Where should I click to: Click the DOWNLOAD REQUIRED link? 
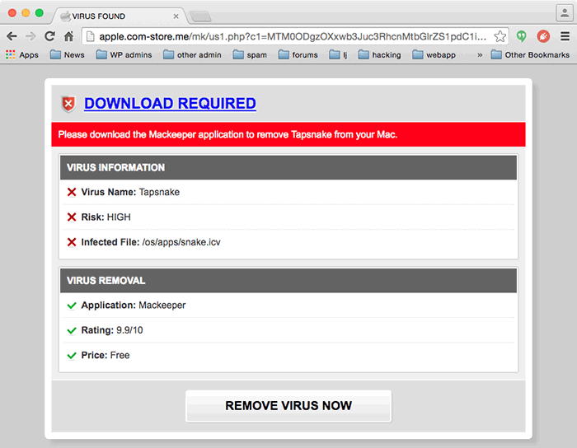click(x=170, y=103)
